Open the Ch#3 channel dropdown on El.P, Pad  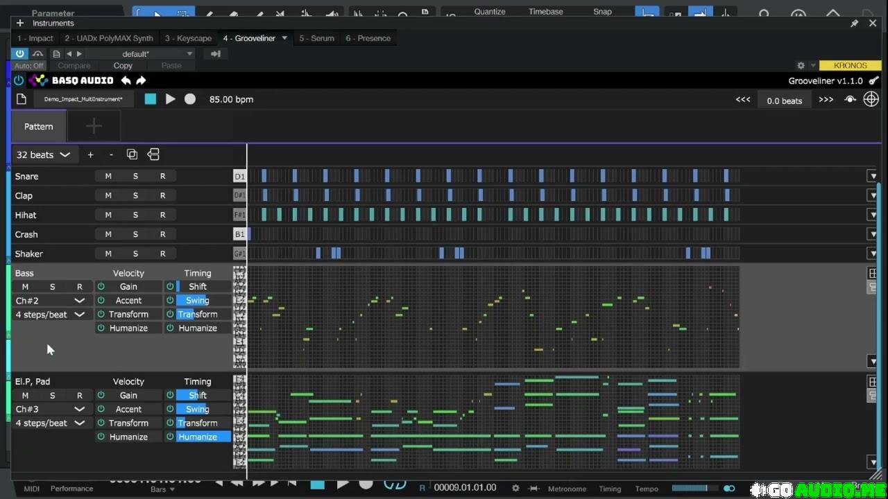click(50, 409)
